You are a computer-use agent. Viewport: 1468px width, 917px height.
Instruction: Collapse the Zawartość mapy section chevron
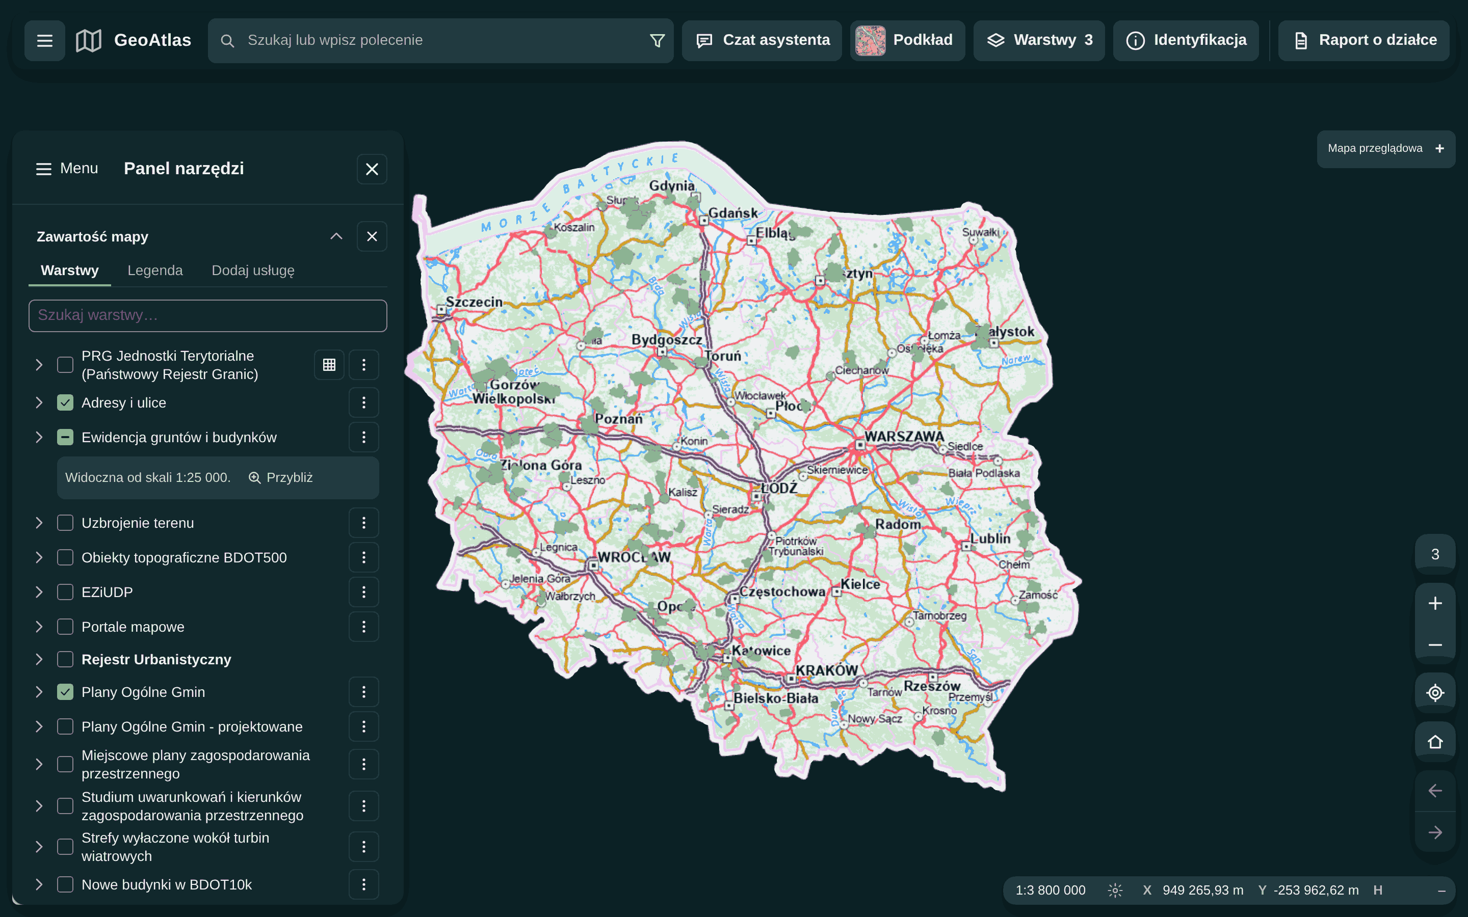336,236
